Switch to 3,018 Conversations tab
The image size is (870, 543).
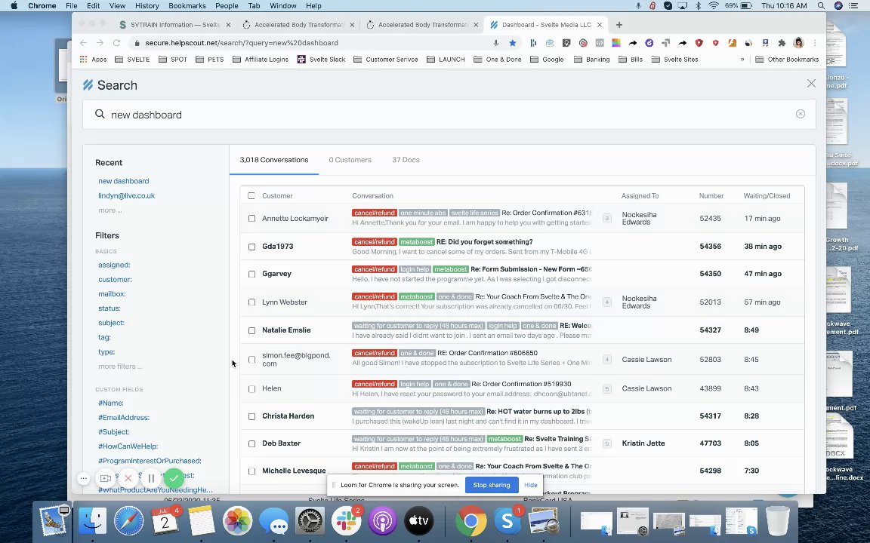(x=274, y=160)
